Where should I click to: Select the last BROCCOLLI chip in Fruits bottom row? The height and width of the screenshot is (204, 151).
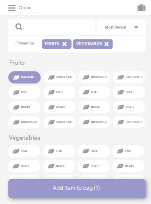pos(129,122)
